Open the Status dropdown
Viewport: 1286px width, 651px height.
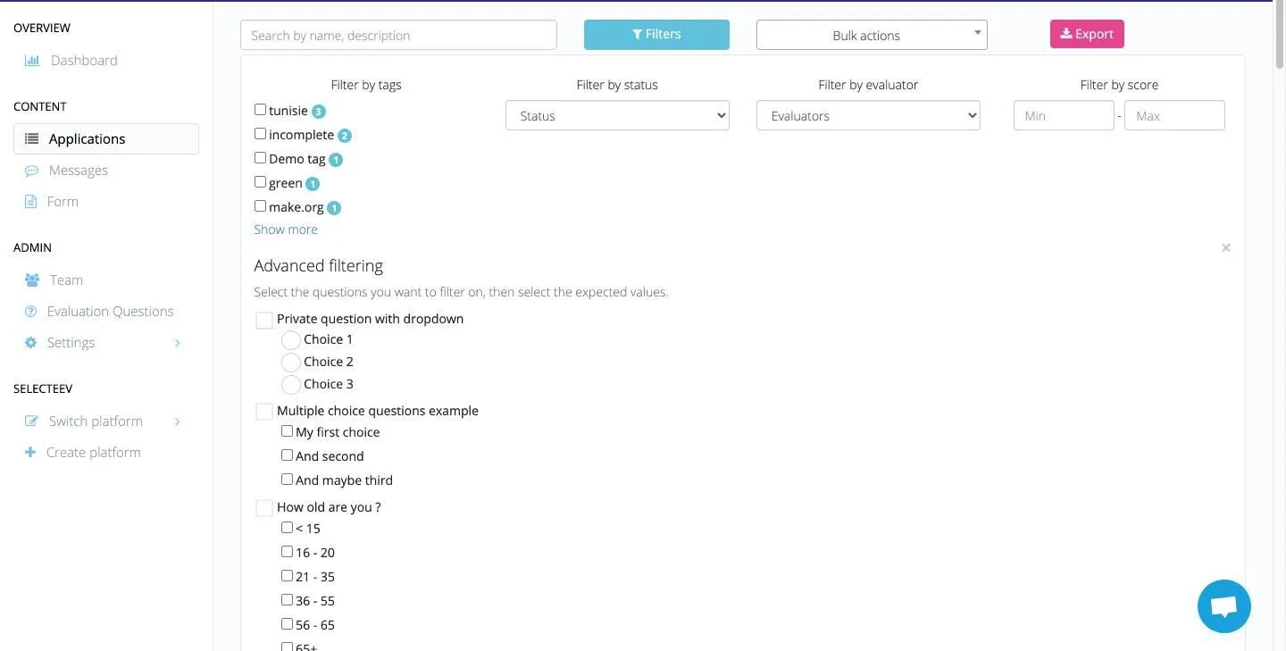pyautogui.click(x=617, y=116)
